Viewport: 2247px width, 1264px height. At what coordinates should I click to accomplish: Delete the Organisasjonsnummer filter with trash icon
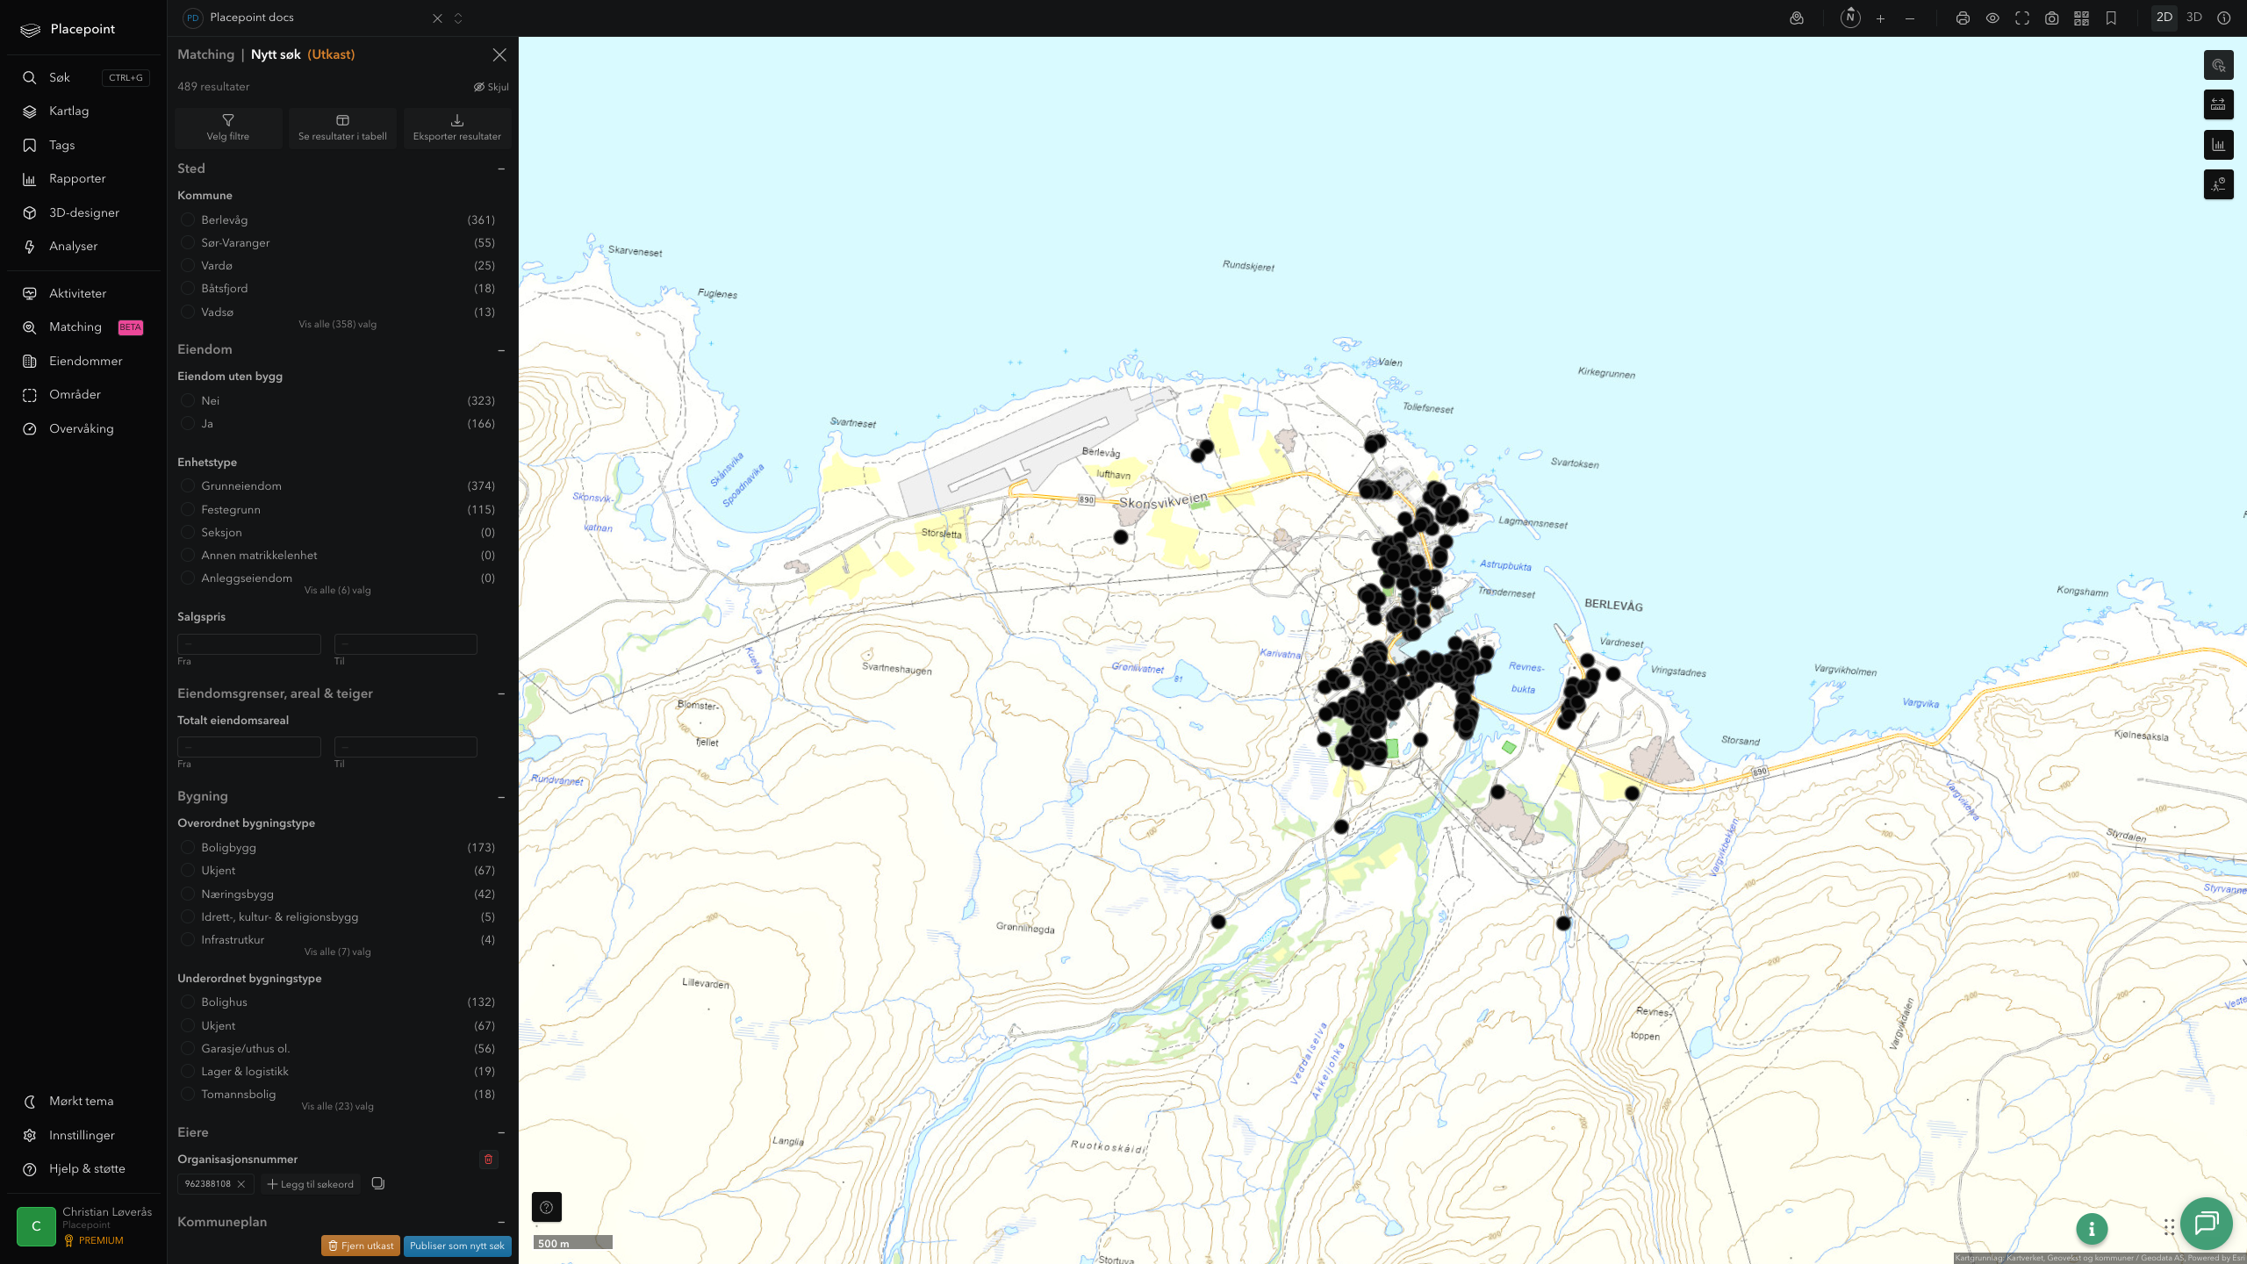point(489,1160)
